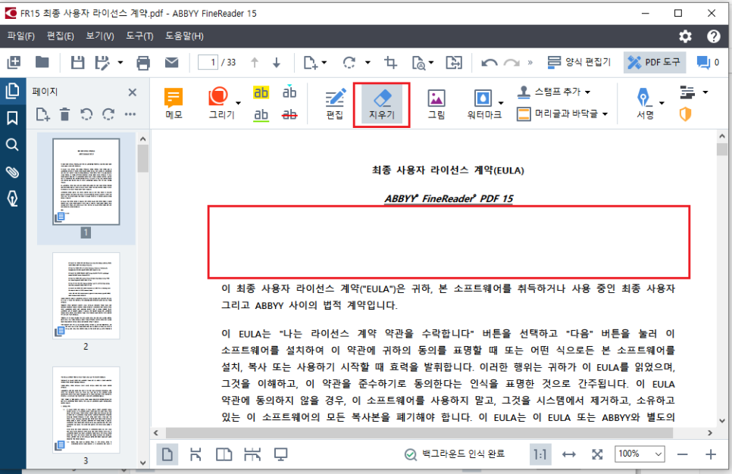Viewport: 732px width, 474px height.
Task: Zoom out with the minus button
Action: tap(682, 454)
